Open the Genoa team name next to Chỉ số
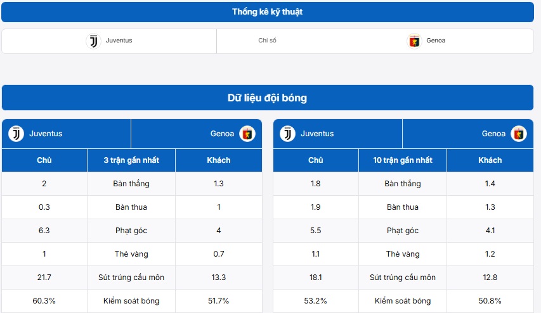Viewport: 541px width, 313px height. 436,41
